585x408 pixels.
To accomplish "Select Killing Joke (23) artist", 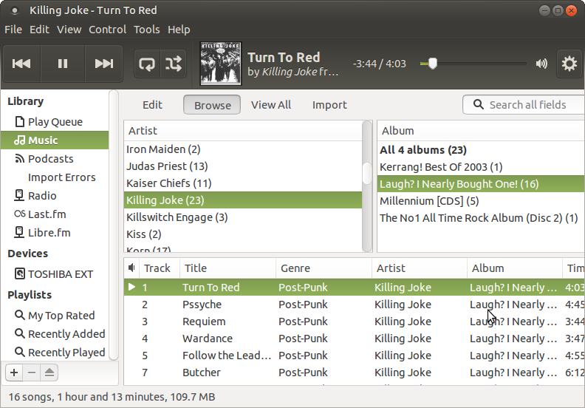I will (x=243, y=200).
